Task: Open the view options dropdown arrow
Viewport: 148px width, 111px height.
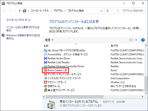Action: [x=136, y=40]
